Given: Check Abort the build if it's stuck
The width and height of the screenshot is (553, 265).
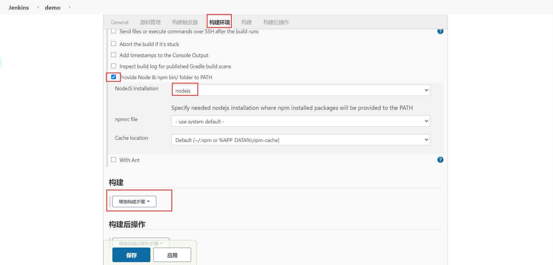Looking at the screenshot, I should click(114, 44).
